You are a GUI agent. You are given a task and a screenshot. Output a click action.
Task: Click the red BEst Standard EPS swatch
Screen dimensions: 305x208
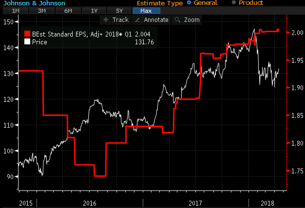pos(27,34)
